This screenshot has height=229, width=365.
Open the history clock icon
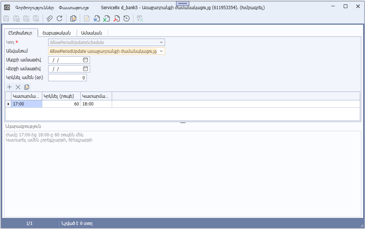point(126,18)
